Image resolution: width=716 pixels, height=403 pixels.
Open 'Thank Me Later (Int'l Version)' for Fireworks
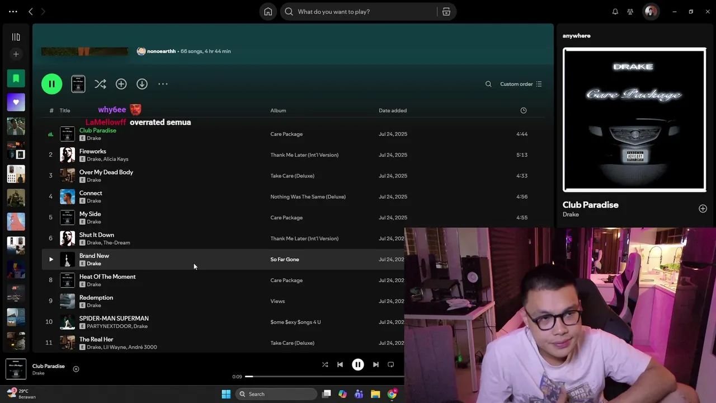pos(304,155)
